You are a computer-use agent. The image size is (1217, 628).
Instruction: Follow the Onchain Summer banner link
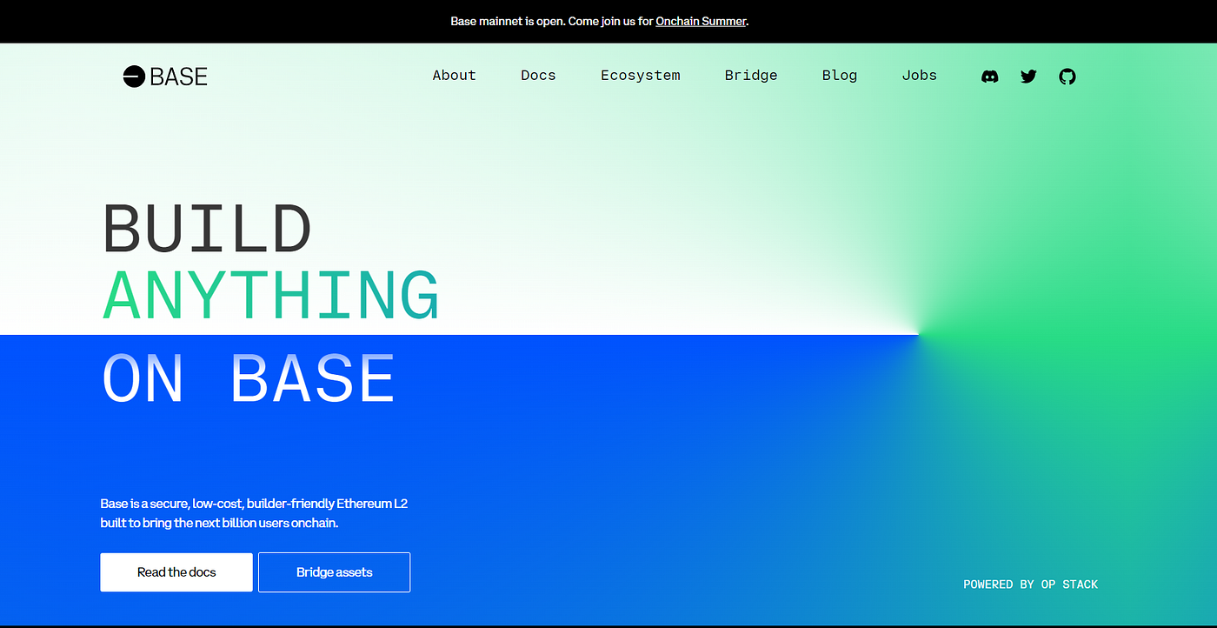(701, 21)
